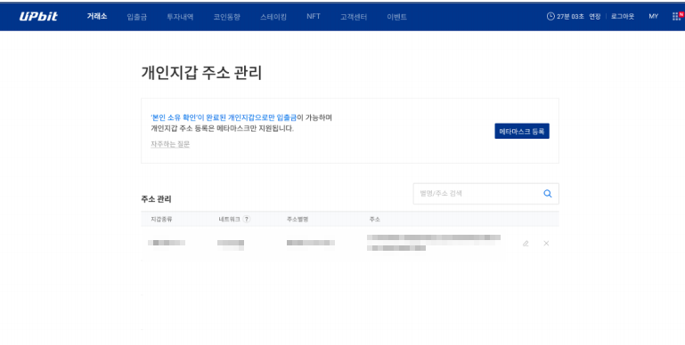Open the 코인동향 menu
The image size is (685, 345).
[x=227, y=17]
